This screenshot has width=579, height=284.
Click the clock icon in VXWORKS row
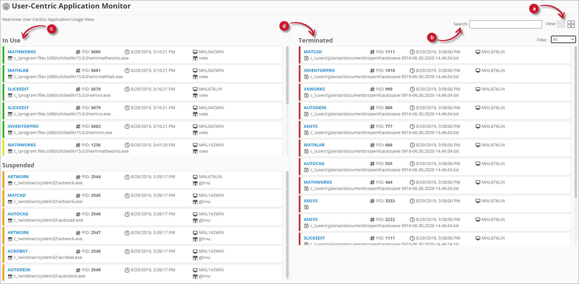click(x=412, y=89)
